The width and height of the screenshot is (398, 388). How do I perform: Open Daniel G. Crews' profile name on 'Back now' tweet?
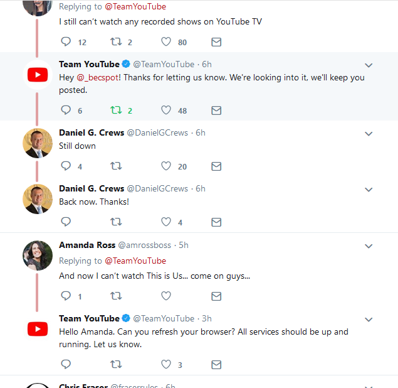tap(92, 188)
